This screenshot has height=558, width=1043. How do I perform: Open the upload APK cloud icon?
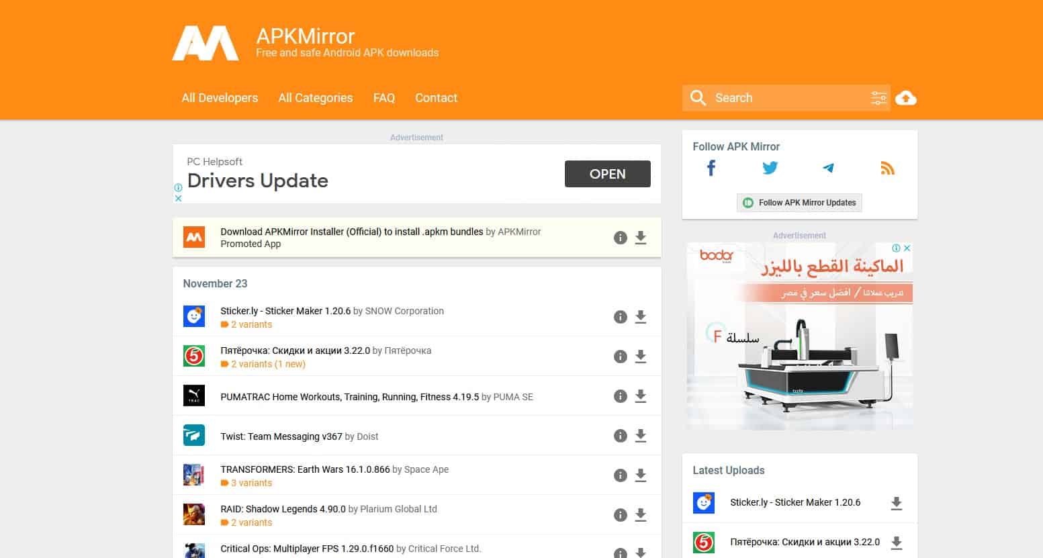tap(905, 98)
